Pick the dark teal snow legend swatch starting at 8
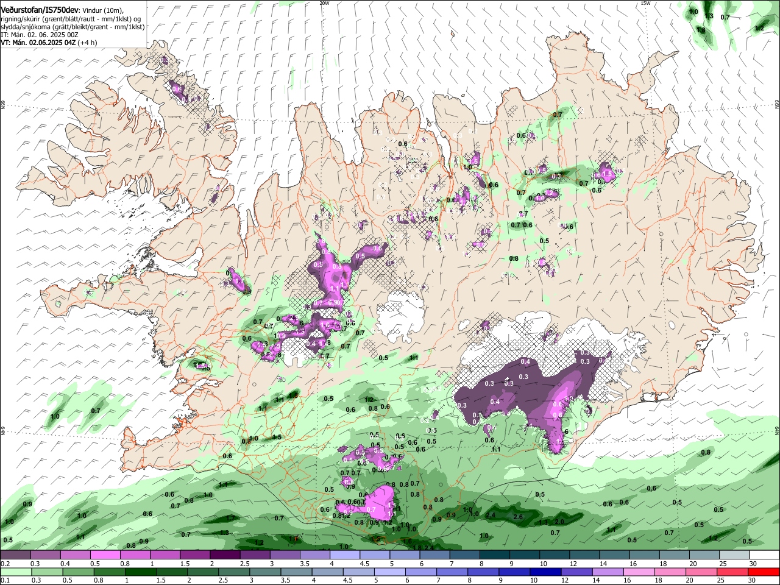780x585 pixels. [495, 555]
